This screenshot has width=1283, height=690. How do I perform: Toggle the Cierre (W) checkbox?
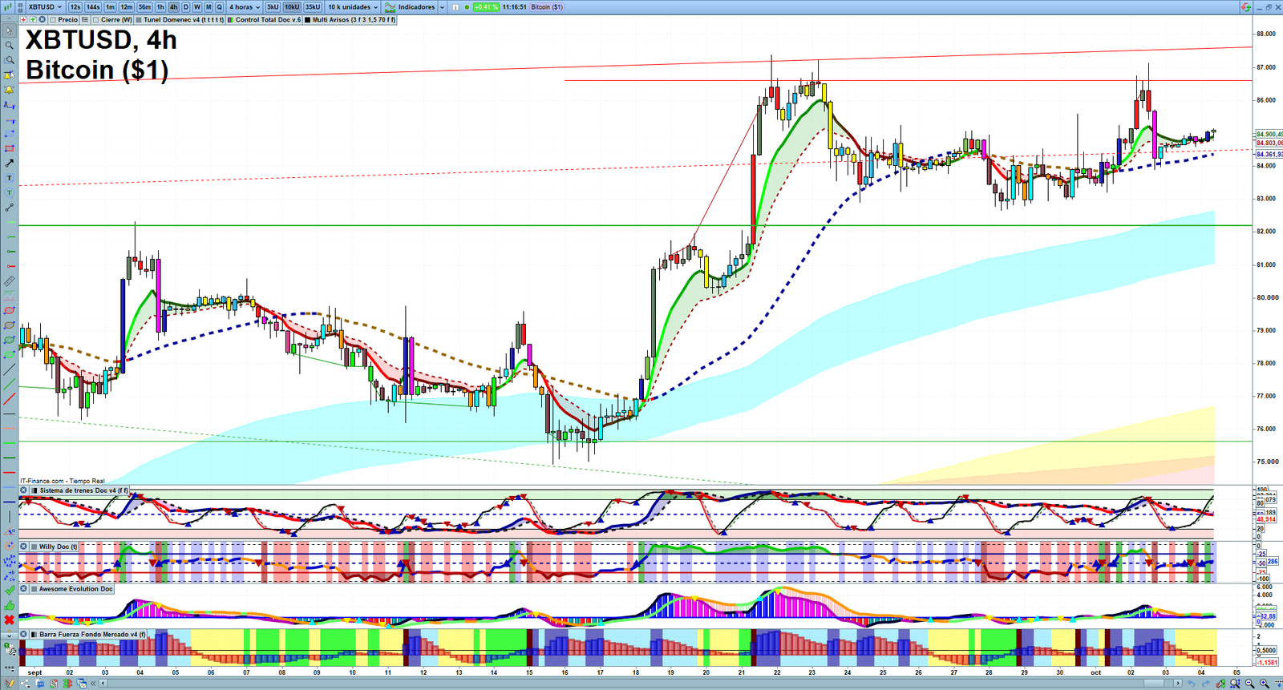(95, 20)
